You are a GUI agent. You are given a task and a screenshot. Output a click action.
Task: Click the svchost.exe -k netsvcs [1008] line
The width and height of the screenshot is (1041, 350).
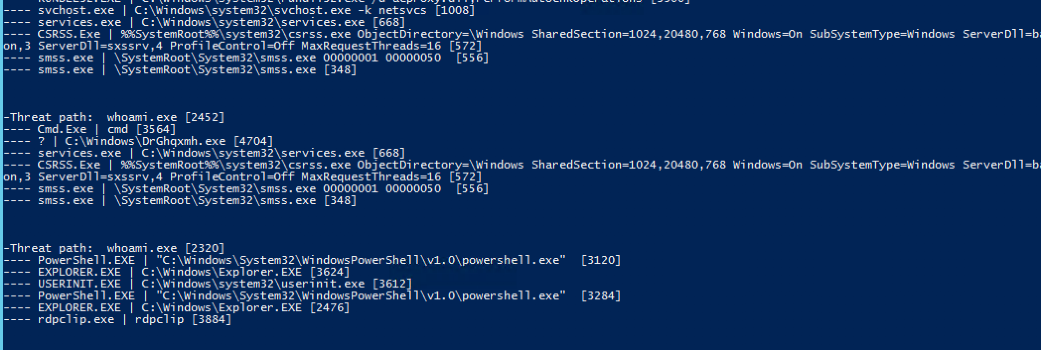tap(239, 10)
